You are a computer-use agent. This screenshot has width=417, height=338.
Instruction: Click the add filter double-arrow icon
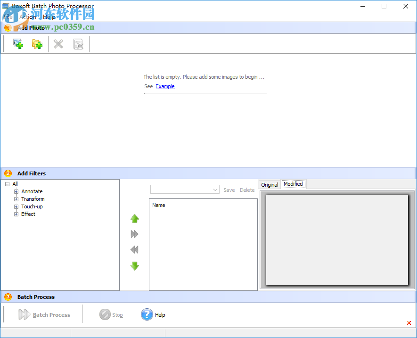[134, 234]
